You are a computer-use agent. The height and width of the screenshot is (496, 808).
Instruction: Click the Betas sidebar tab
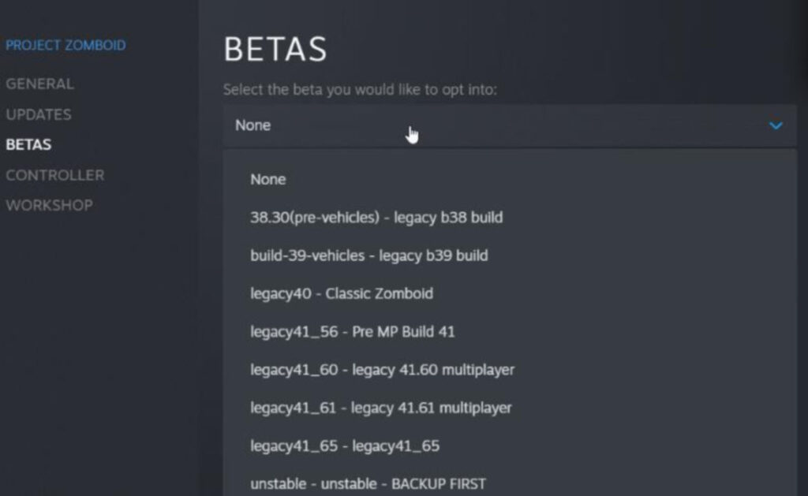(28, 145)
